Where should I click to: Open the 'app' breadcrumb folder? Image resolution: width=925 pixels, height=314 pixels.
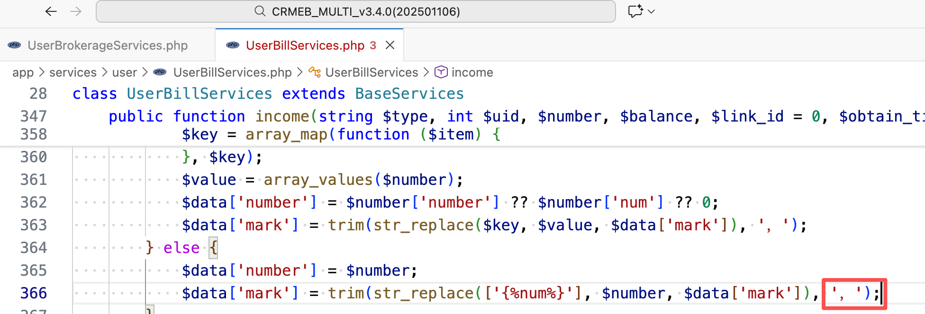coord(23,72)
